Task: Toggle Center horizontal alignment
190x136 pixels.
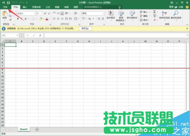Action: (x=58, y=19)
